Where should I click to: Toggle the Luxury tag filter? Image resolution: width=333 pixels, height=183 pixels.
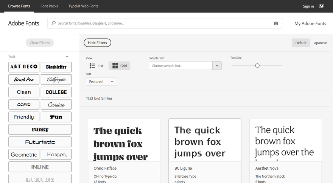40,179
